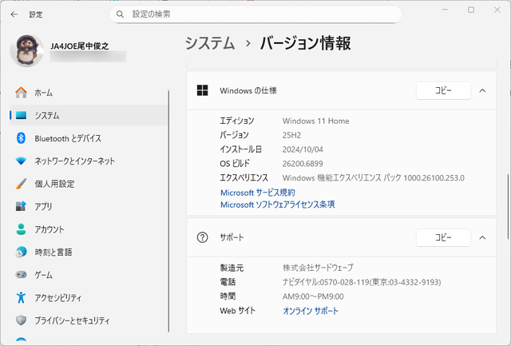Click the アプリ apps icon

click(x=22, y=206)
